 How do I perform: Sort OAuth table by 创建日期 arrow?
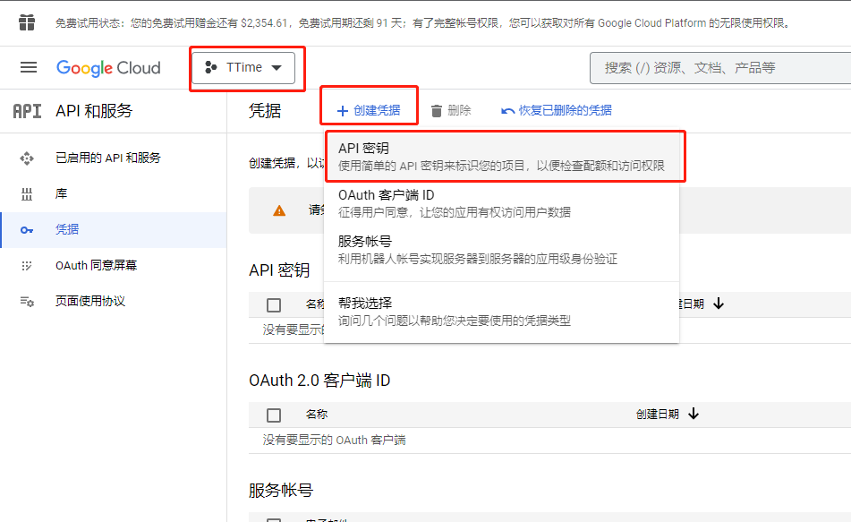(694, 414)
